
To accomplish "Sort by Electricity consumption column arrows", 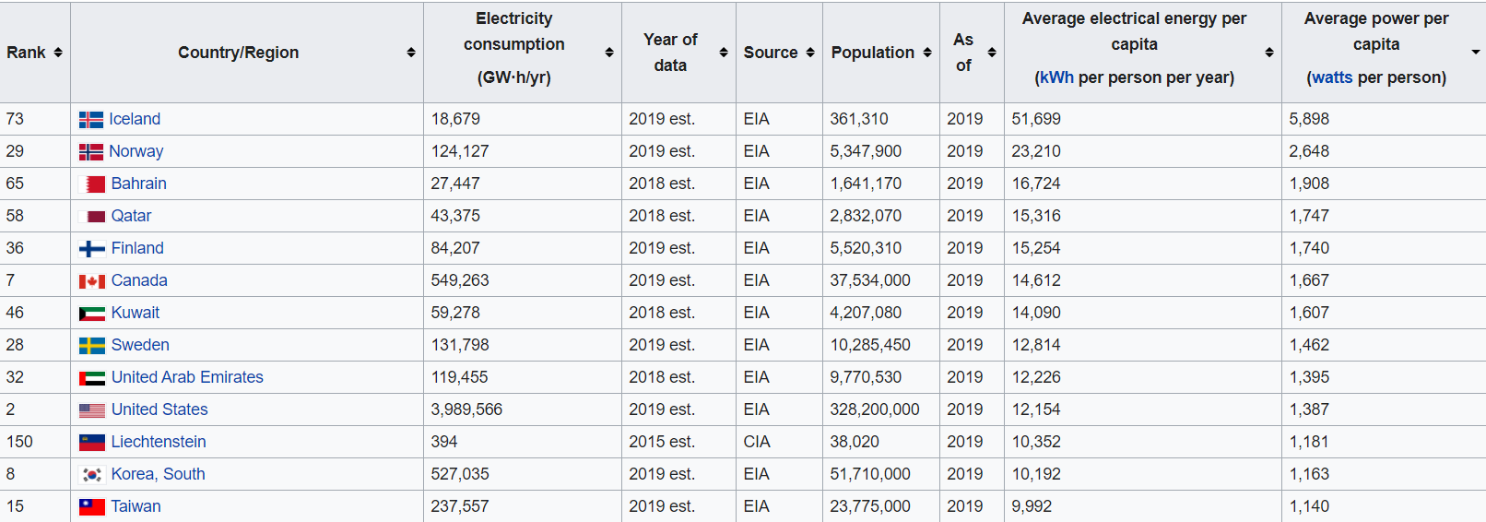I will pos(609,53).
